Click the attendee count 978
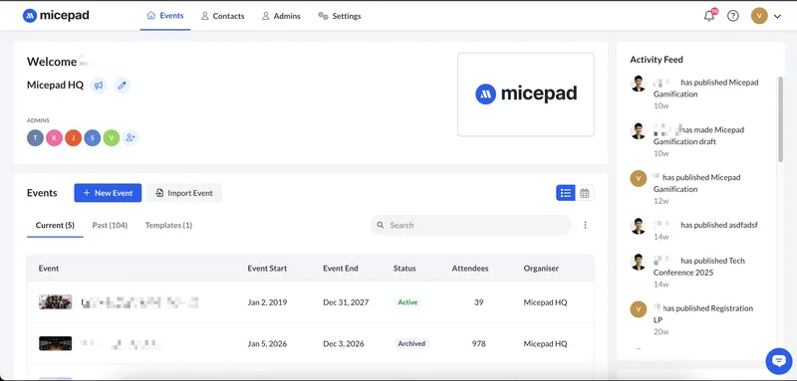797x381 pixels. 479,344
